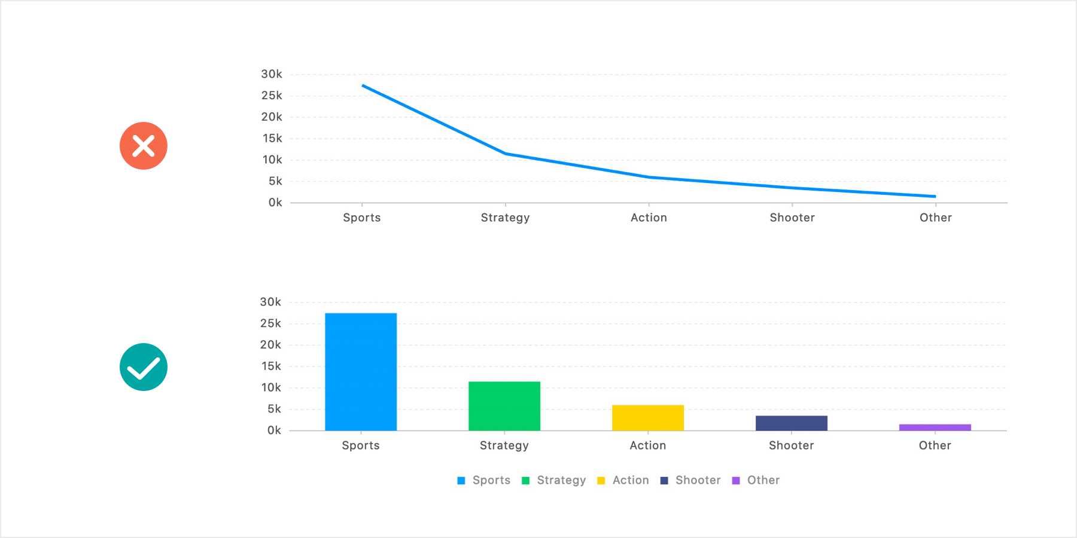
Task: Toggle the Shooter series via legend text
Action: 698,480
